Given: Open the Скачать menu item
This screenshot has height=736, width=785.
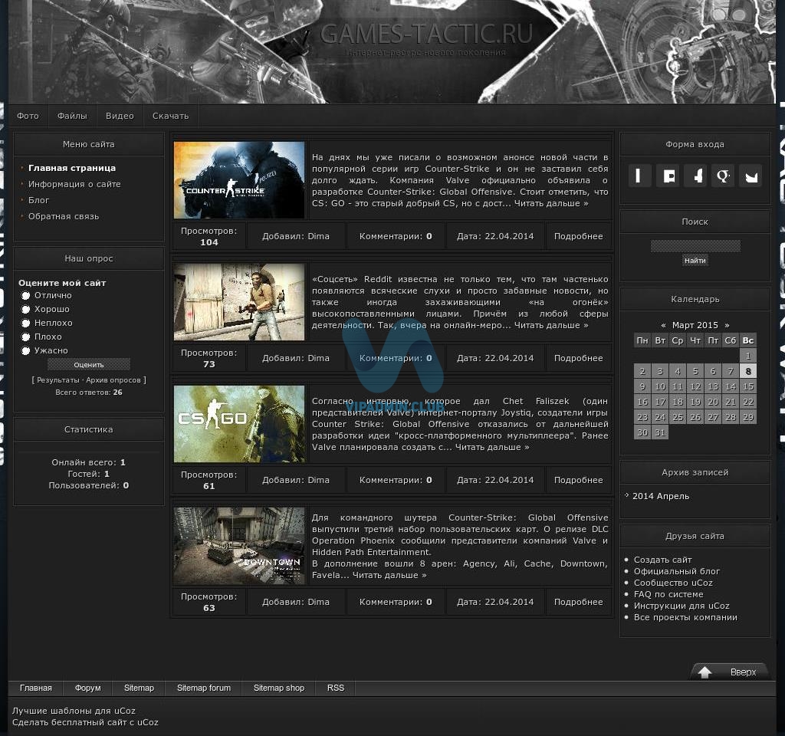Looking at the screenshot, I should tap(171, 116).
